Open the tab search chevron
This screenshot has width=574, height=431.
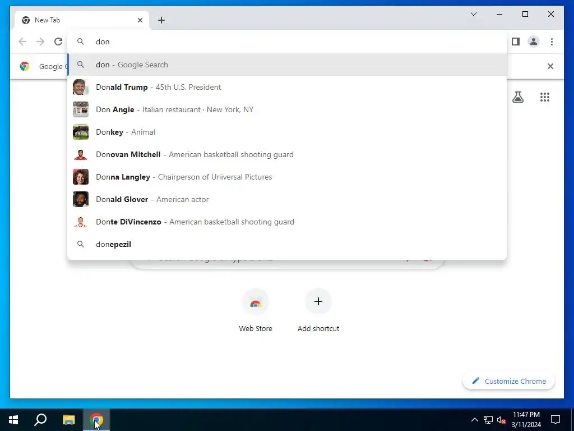[474, 14]
